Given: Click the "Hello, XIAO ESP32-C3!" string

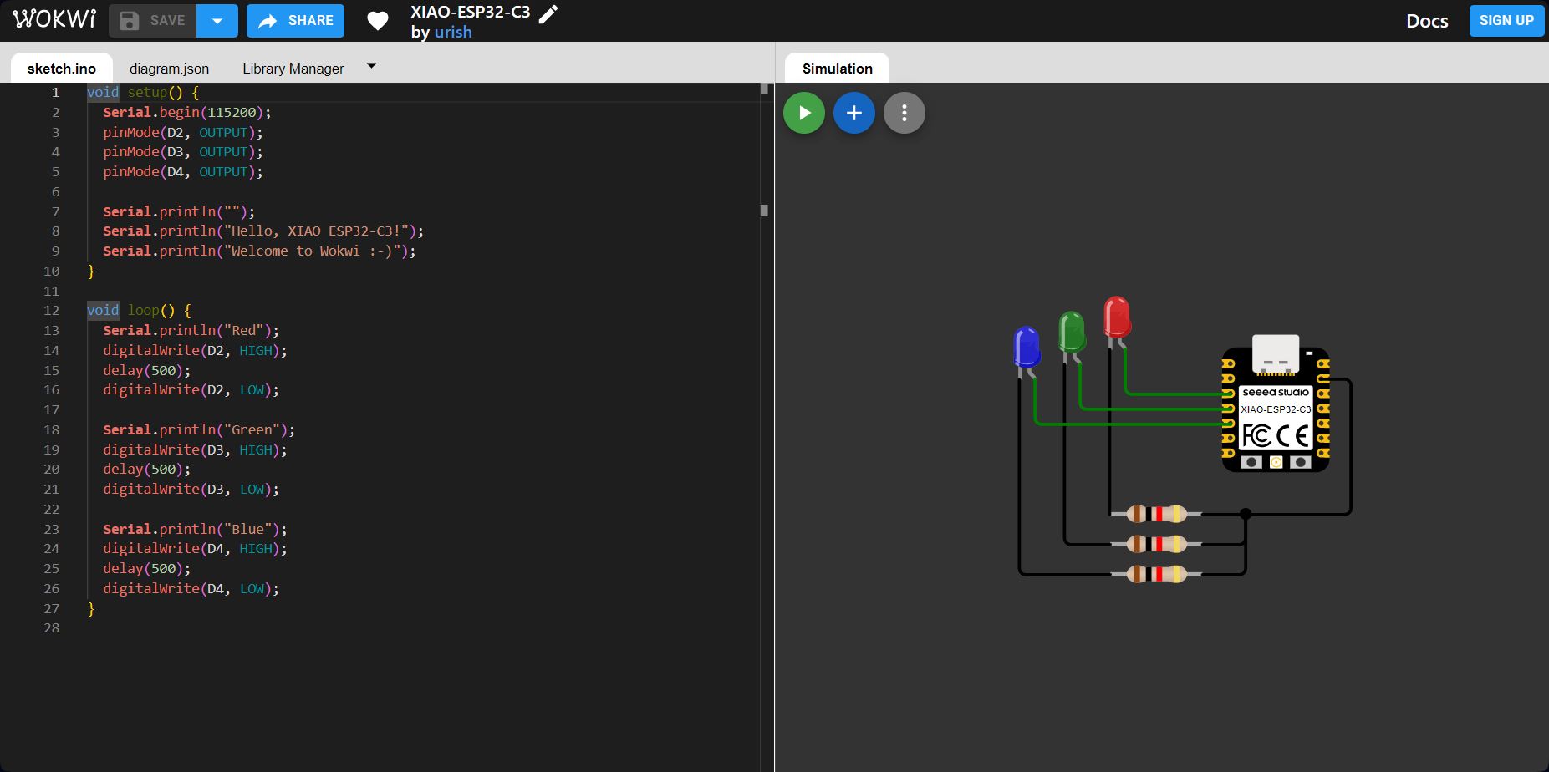Looking at the screenshot, I should [317, 231].
